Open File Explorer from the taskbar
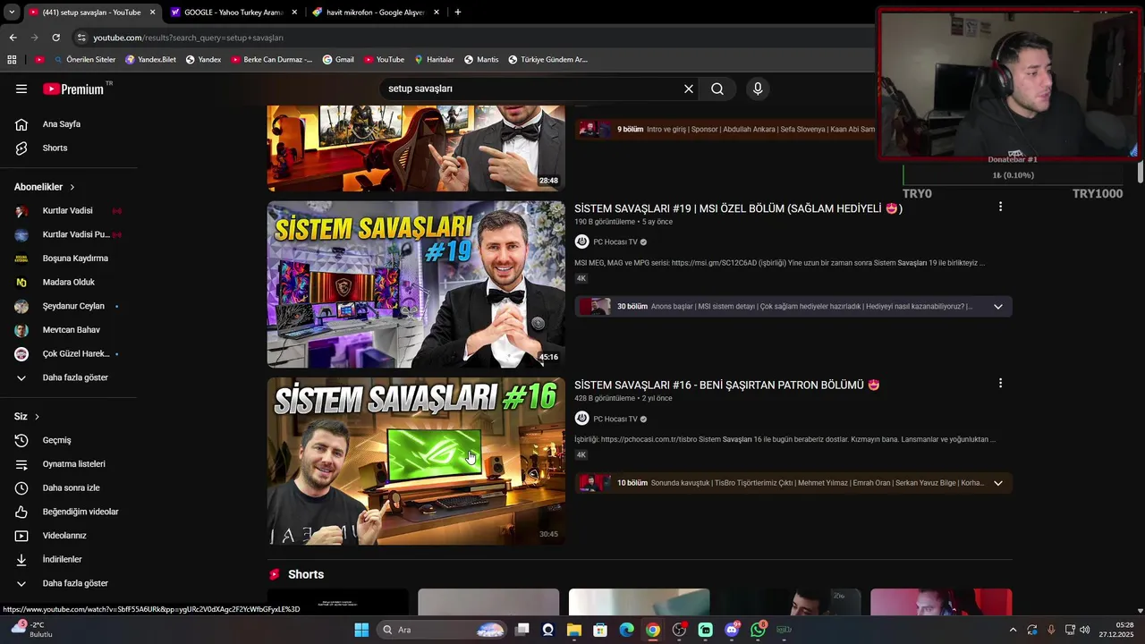This screenshot has width=1145, height=644. (574, 630)
